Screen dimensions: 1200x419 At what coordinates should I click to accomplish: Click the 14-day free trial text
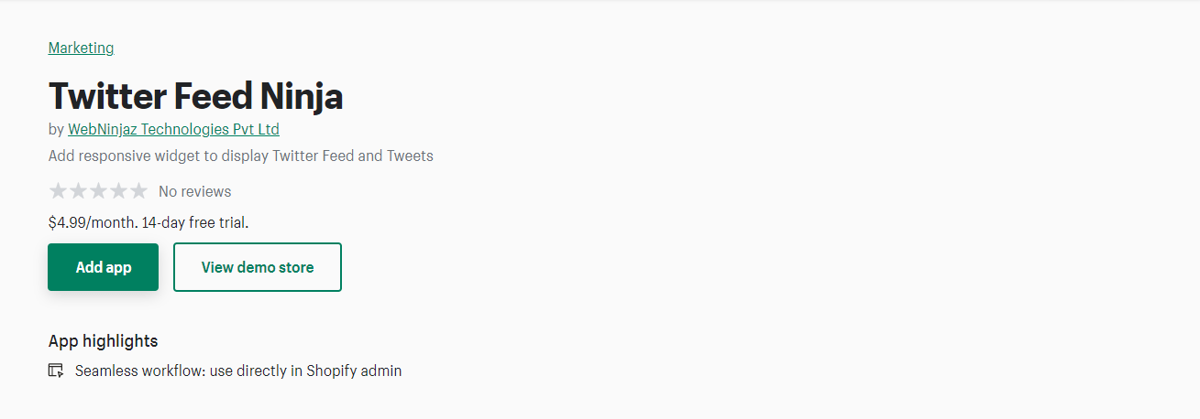[195, 221]
